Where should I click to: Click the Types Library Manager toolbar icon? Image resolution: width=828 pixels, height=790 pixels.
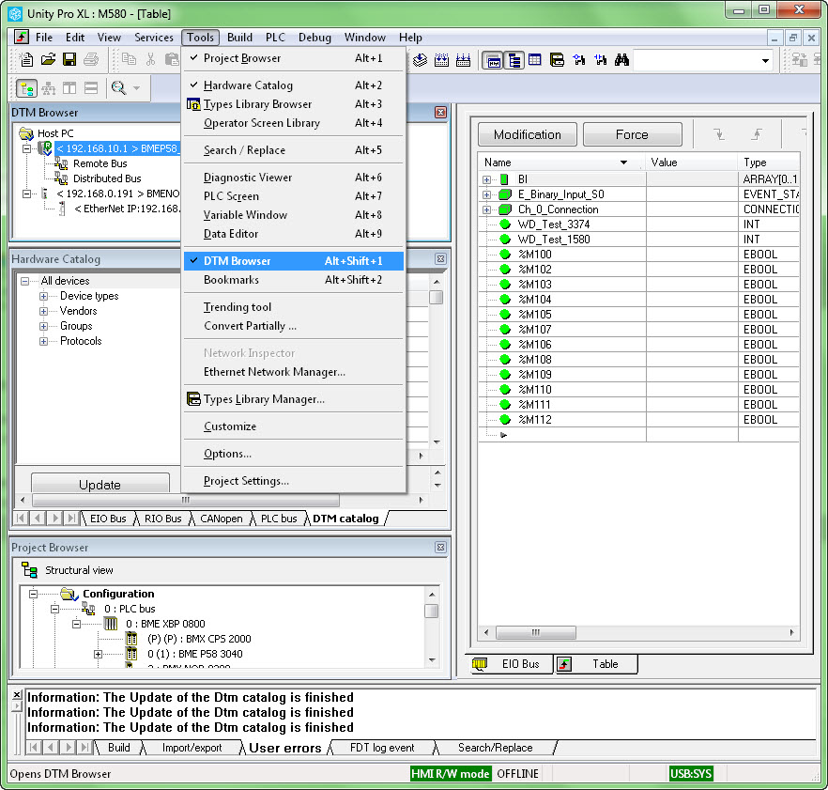tap(557, 60)
